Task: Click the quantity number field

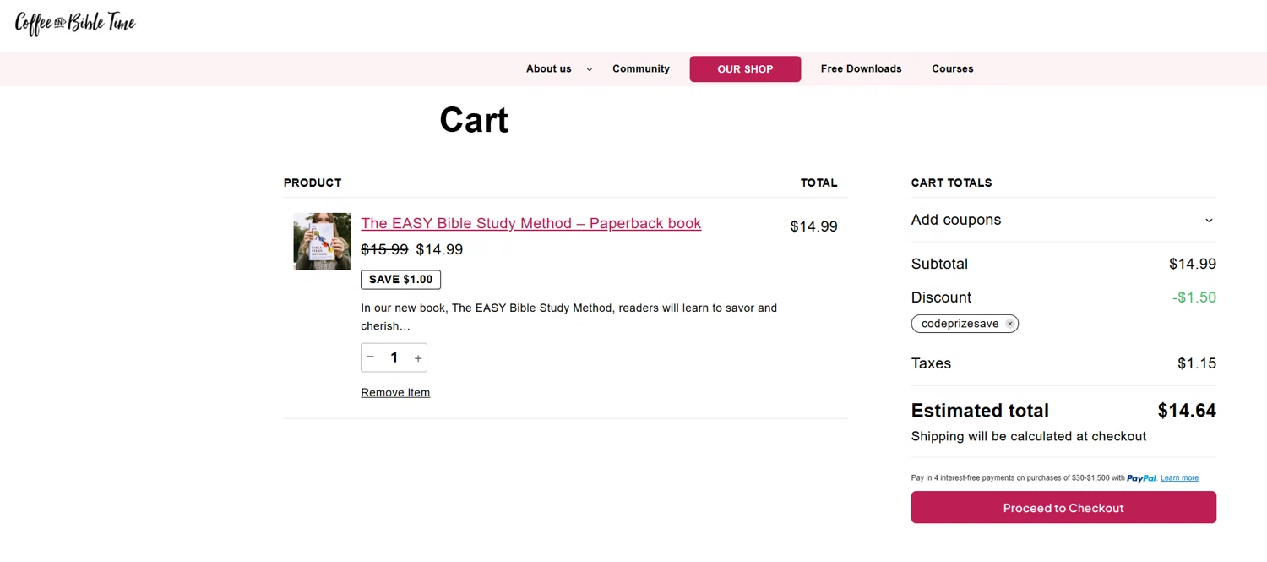Action: 394,357
